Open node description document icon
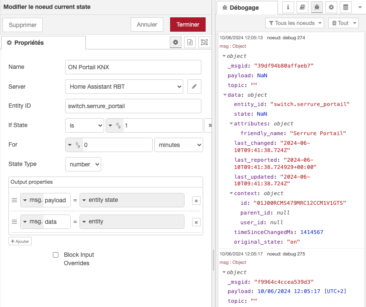The width and height of the screenshot is (366, 307). (190, 42)
